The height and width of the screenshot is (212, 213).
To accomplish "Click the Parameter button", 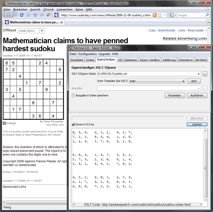I will click(174, 96).
